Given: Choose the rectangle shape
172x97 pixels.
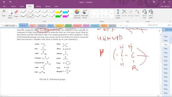Looking at the screenshot, I should [x=96, y=16].
